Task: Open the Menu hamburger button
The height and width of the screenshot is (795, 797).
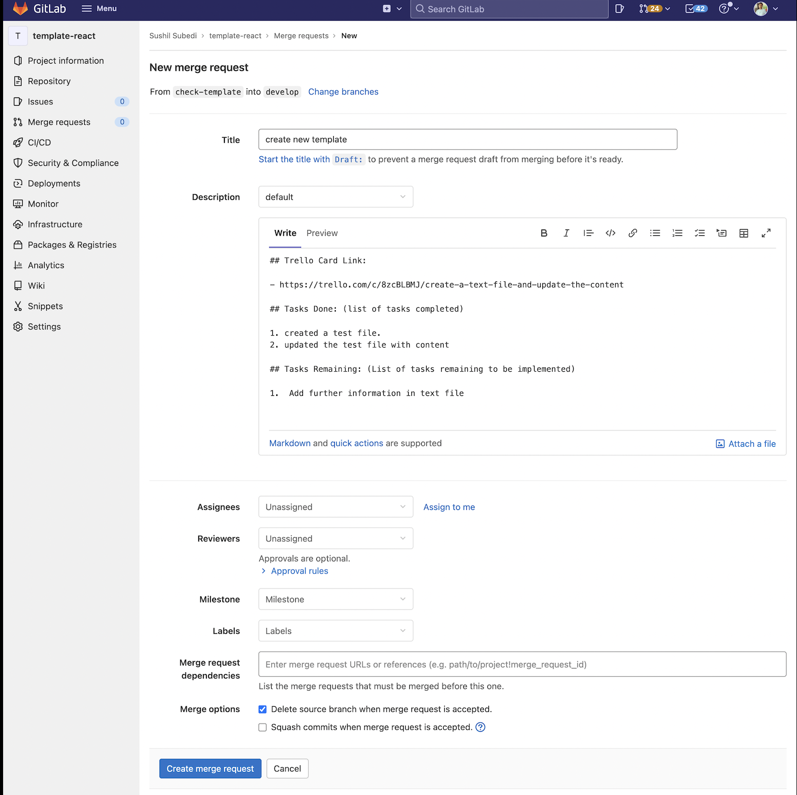Action: [x=99, y=9]
